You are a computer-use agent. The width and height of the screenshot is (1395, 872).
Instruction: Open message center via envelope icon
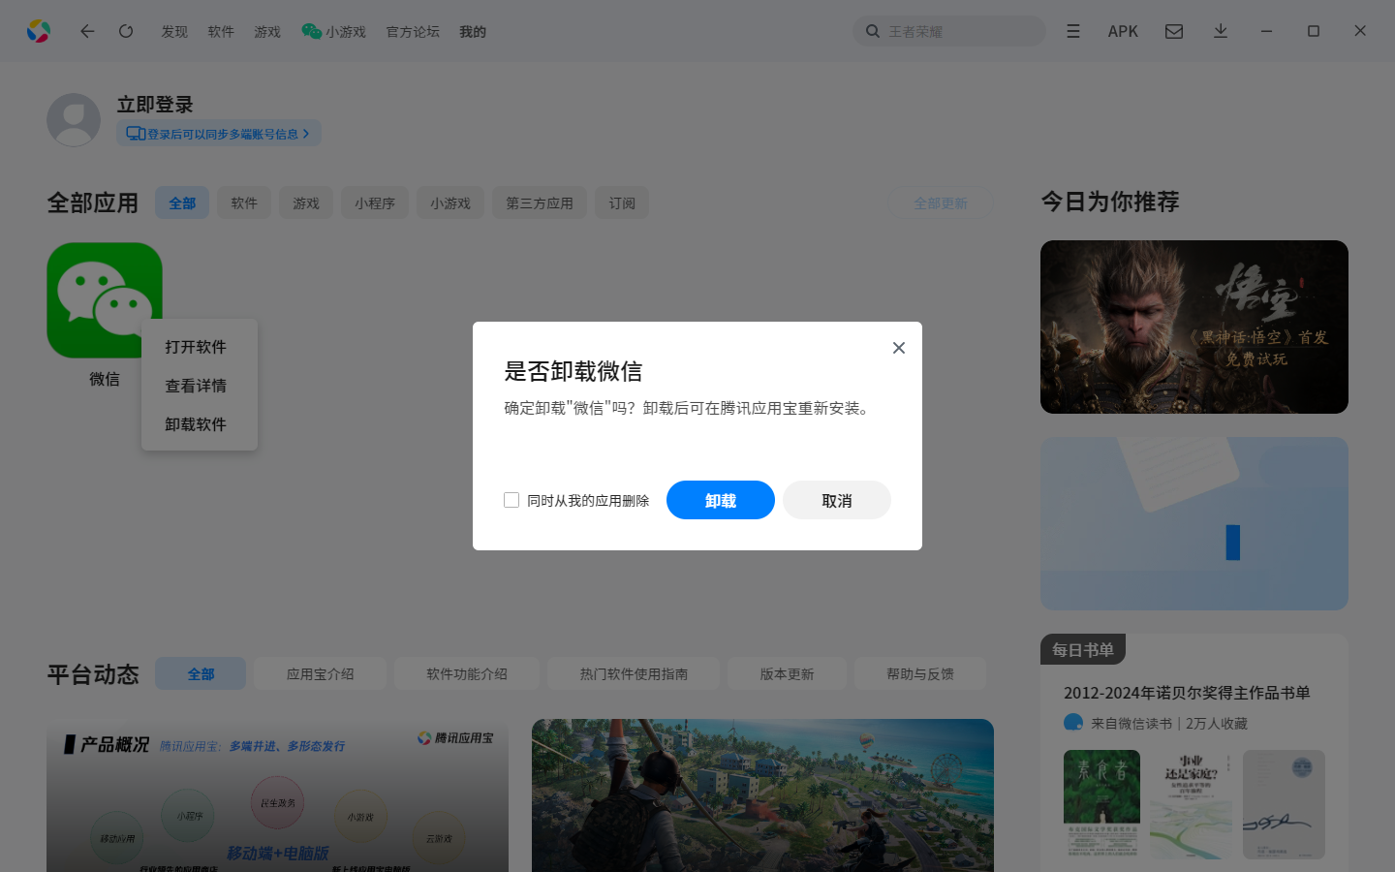tap(1173, 31)
